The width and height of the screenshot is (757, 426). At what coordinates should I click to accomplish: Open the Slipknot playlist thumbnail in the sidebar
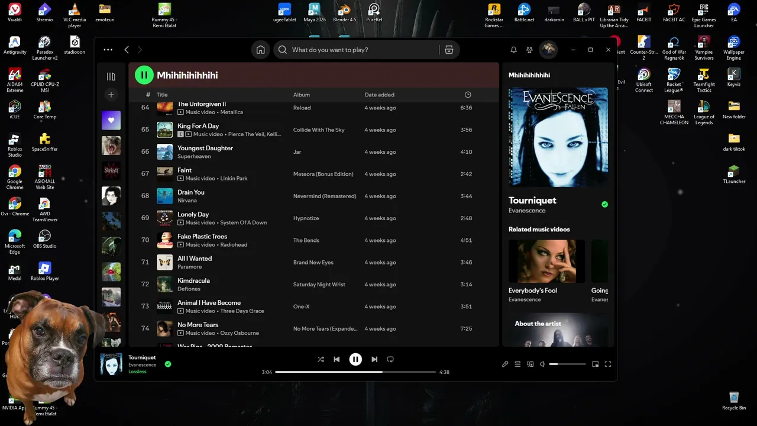click(x=111, y=170)
